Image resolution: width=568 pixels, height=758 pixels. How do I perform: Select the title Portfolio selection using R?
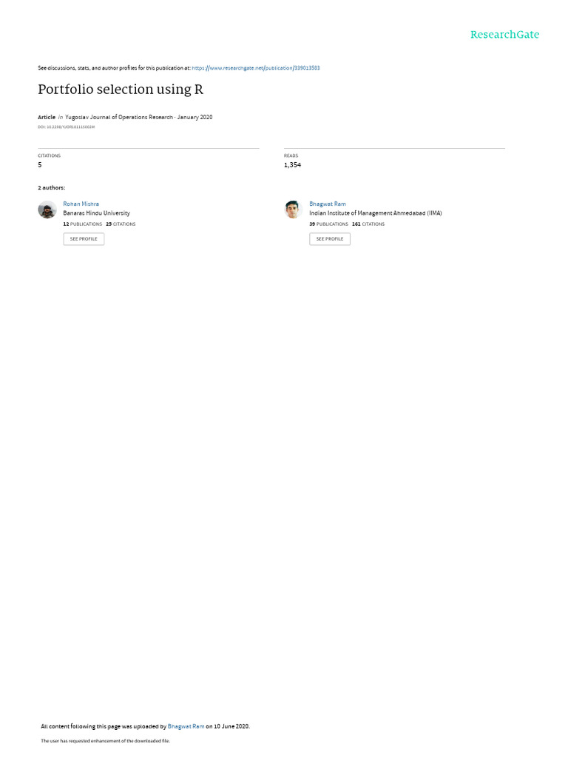tap(121, 90)
